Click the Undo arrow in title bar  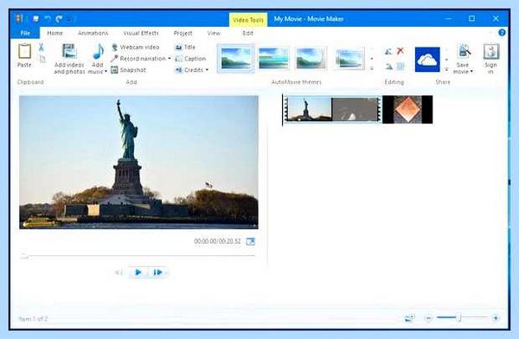point(48,19)
